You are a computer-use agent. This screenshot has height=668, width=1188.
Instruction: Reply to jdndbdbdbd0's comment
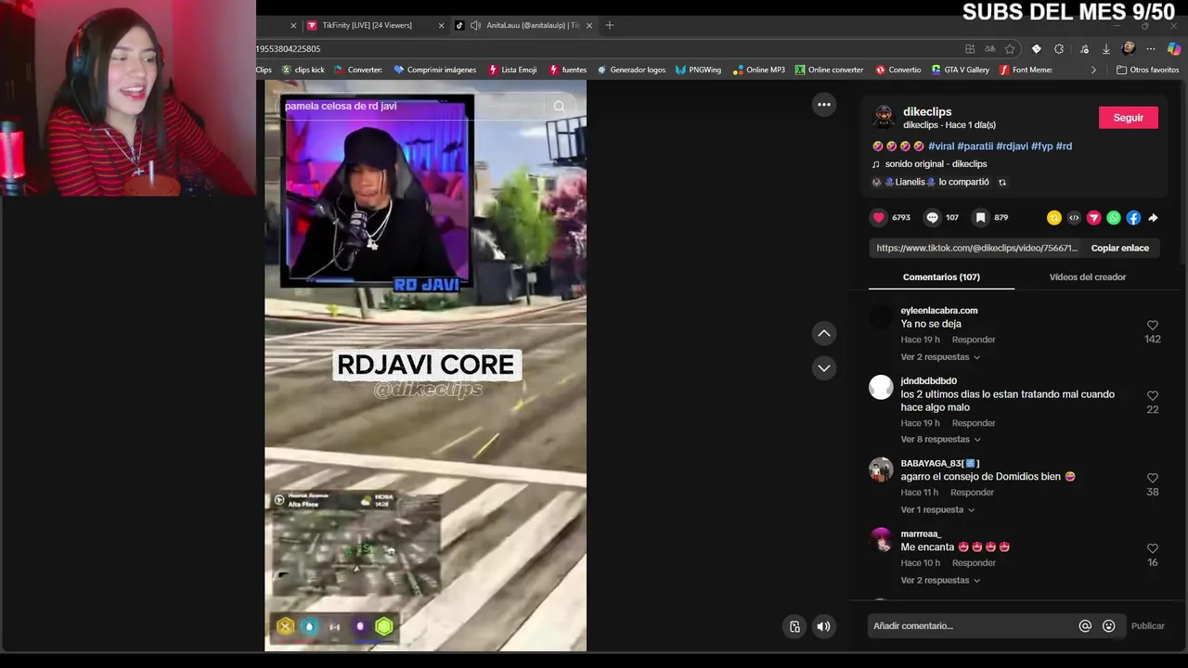pyautogui.click(x=974, y=423)
